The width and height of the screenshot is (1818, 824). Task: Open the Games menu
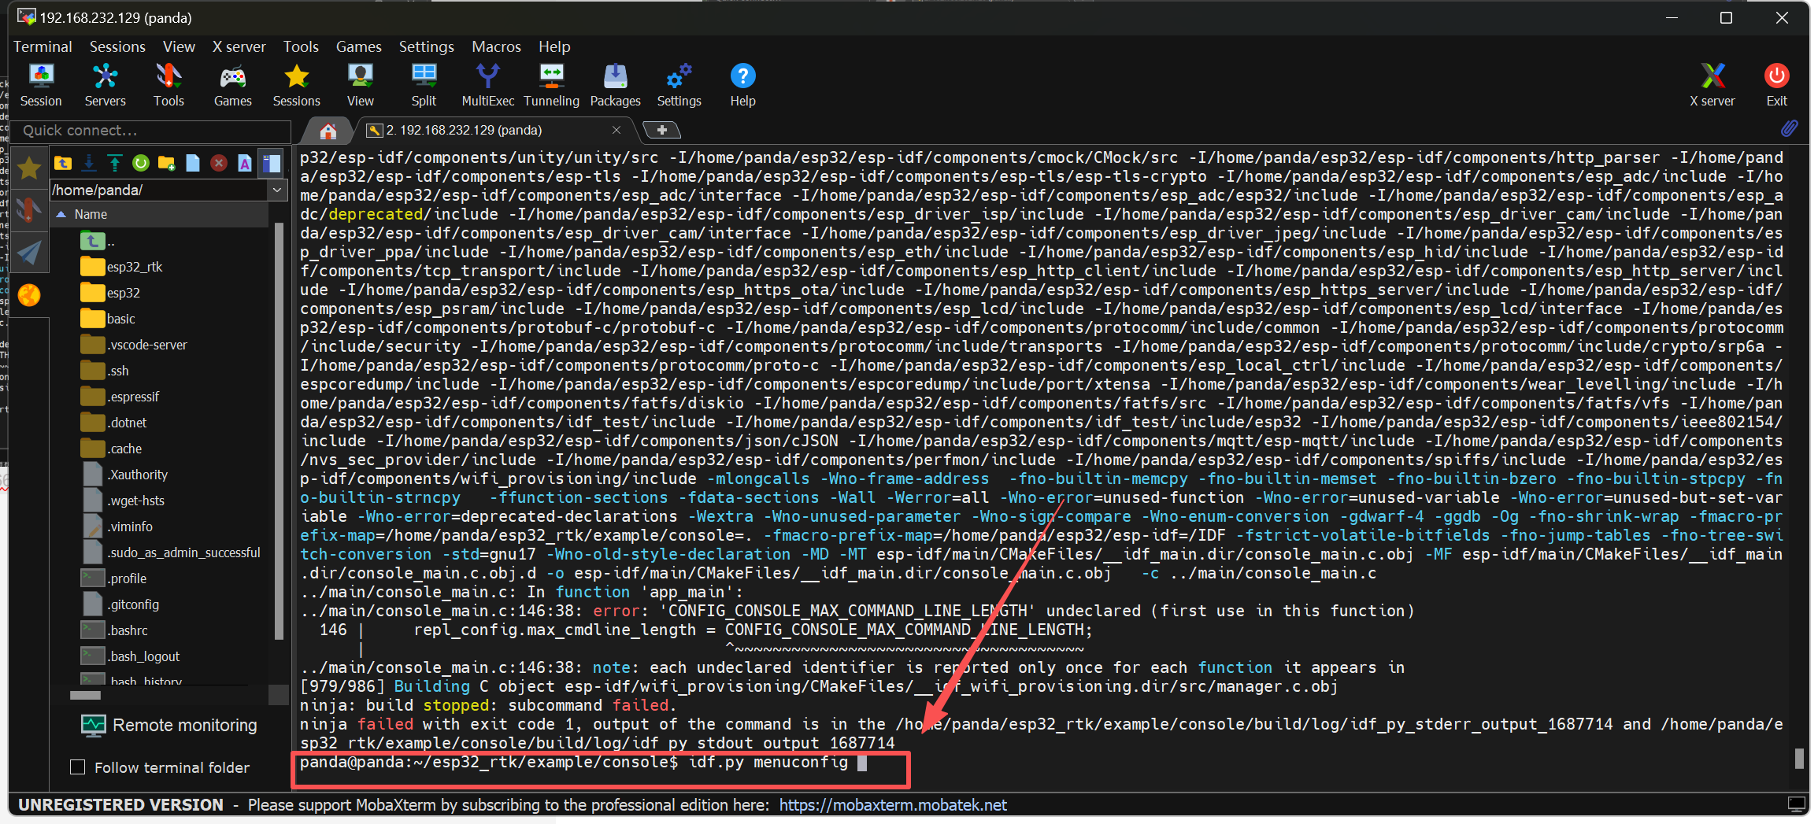click(x=359, y=46)
